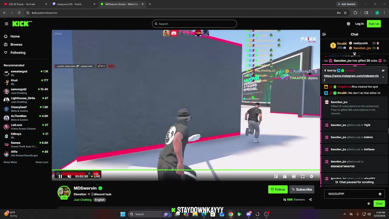Open Chrome three-dot menu
The width and height of the screenshot is (389, 219).
click(385, 13)
